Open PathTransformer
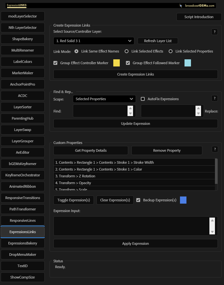This screenshot has height=285, width=224. coord(23,209)
